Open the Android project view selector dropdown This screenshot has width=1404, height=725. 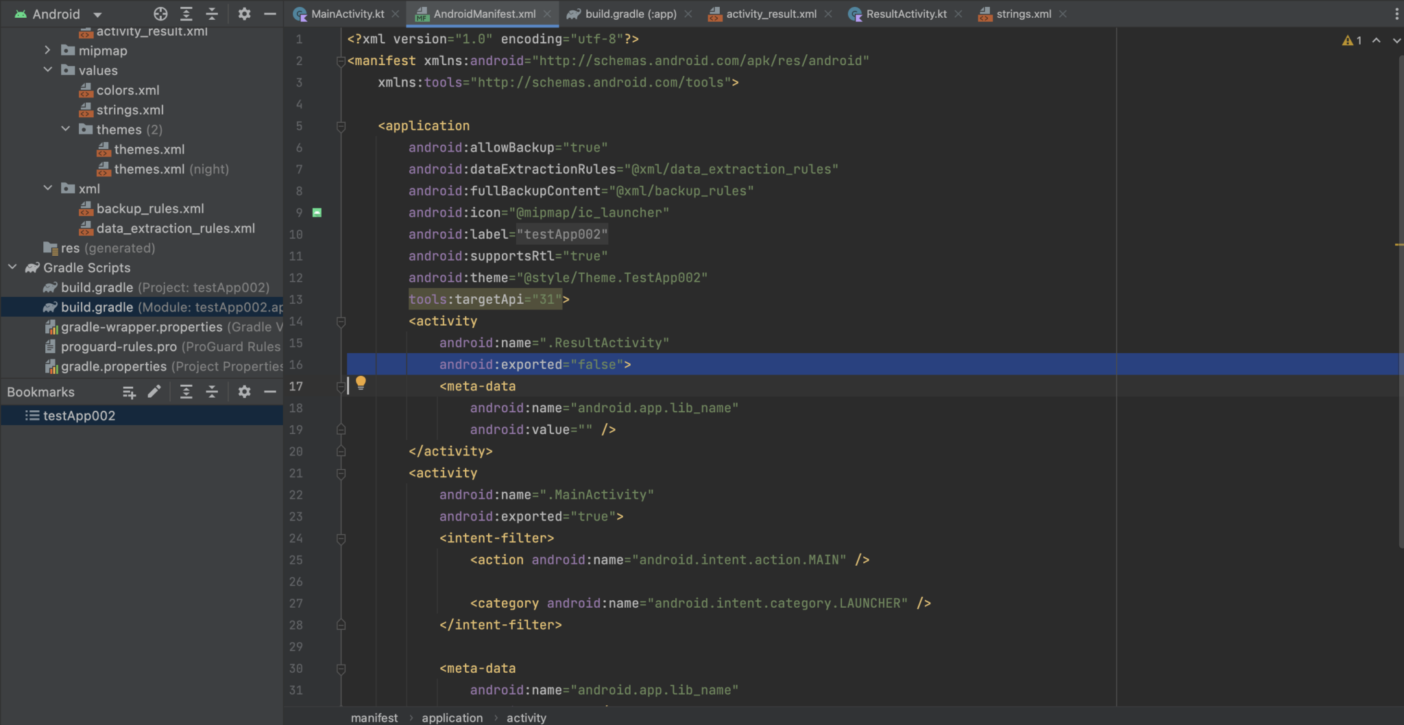pos(58,14)
